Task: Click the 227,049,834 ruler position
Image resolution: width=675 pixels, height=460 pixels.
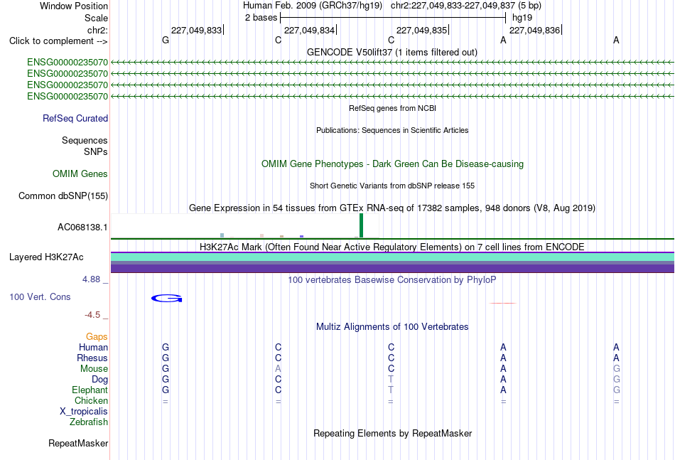Action: tap(309, 30)
